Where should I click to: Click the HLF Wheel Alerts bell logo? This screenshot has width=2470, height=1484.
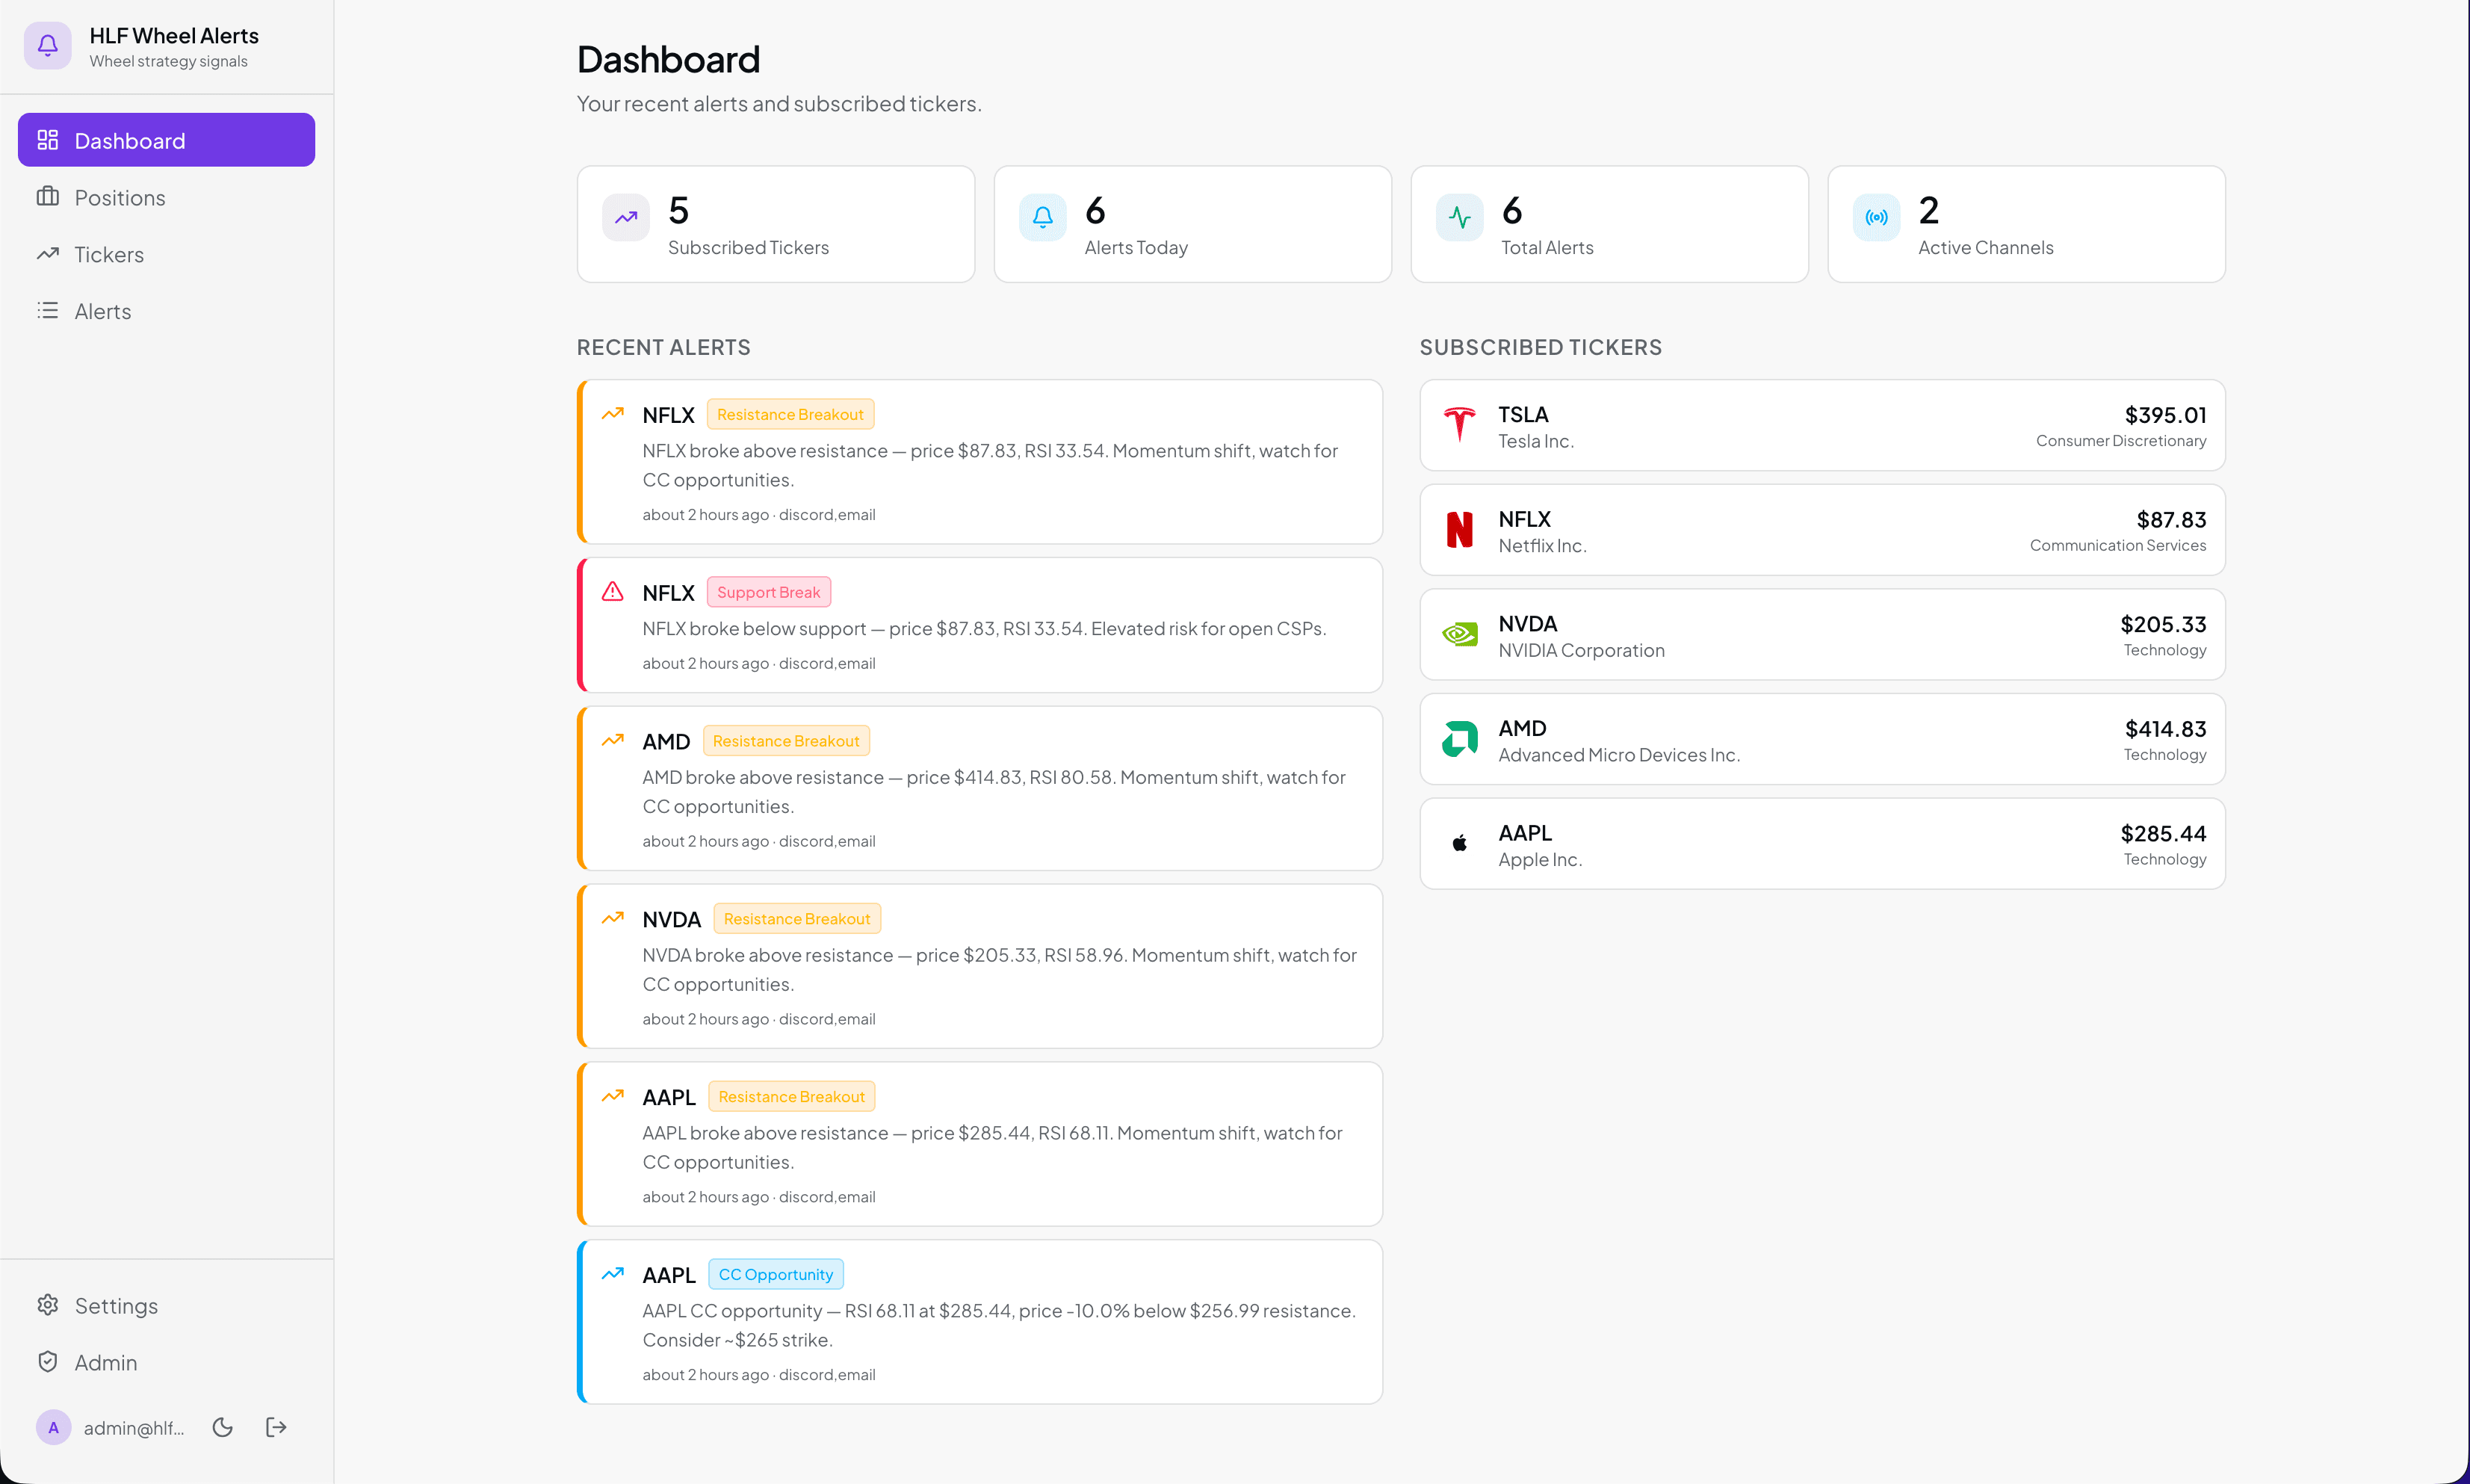coord(47,46)
